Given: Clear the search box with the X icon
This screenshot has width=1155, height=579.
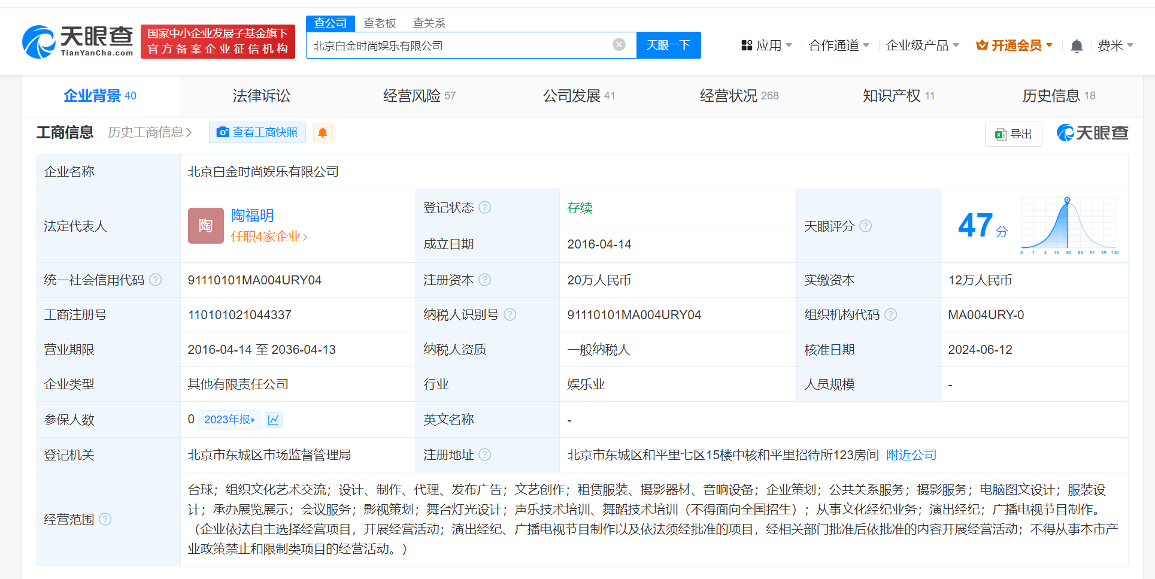Looking at the screenshot, I should (x=619, y=45).
